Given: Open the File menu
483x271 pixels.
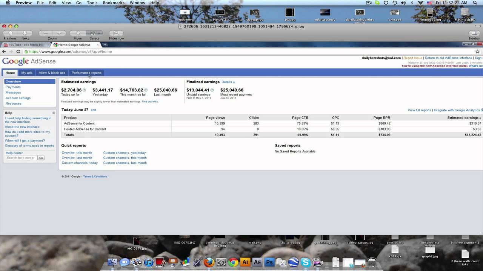Looking at the screenshot, I should (x=40, y=3).
